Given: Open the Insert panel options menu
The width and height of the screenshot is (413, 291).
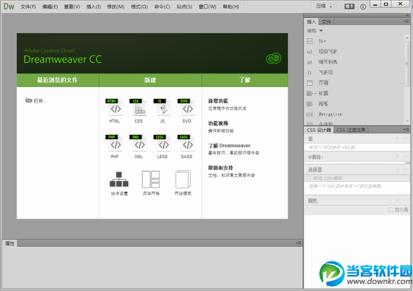Looking at the screenshot, I should [405, 21].
